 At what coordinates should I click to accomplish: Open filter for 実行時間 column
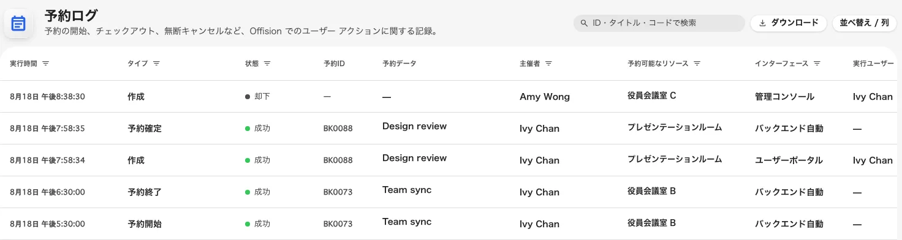46,64
